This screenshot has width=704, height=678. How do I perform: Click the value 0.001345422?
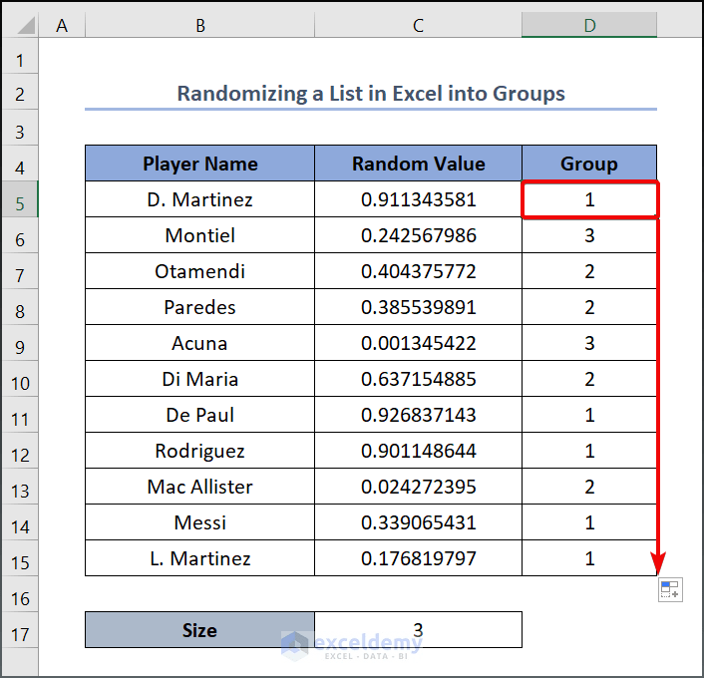pos(418,343)
